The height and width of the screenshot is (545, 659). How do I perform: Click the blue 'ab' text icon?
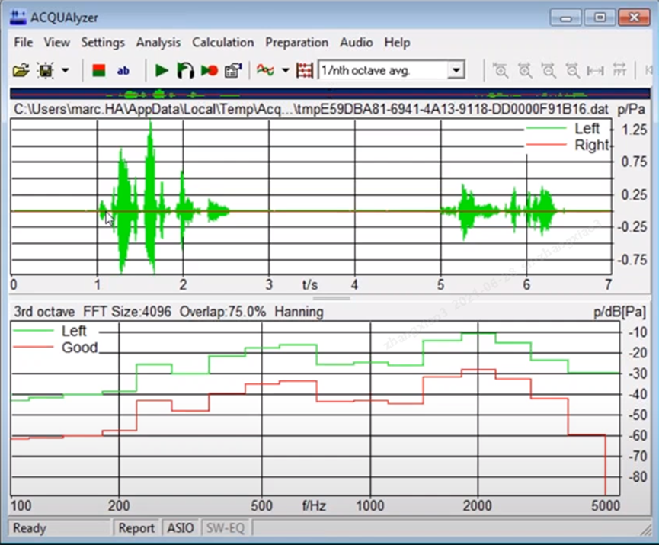click(x=123, y=71)
